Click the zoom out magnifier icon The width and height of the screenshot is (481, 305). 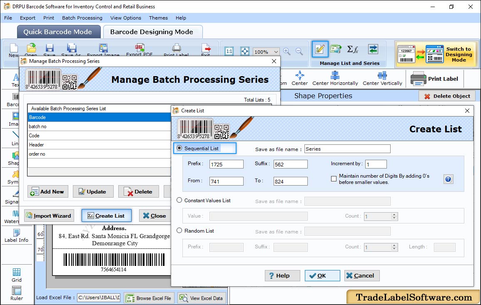tap(299, 51)
